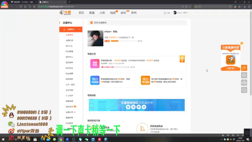Click the search magnifier in 360 search box

(x=230, y=7)
